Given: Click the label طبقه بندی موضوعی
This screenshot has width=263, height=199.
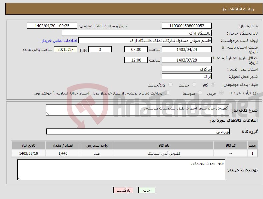Looking at the screenshot, I should tap(240, 85).
